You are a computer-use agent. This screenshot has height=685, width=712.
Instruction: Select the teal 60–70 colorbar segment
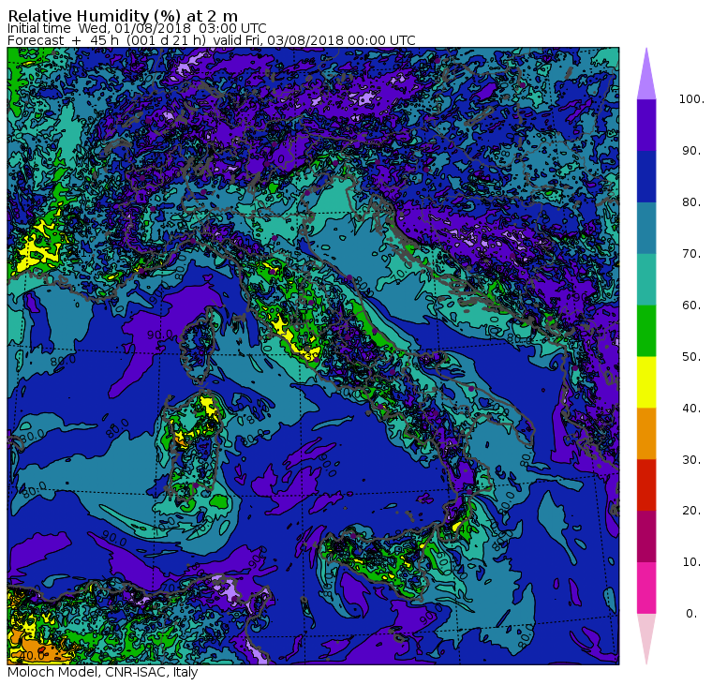tap(646, 279)
